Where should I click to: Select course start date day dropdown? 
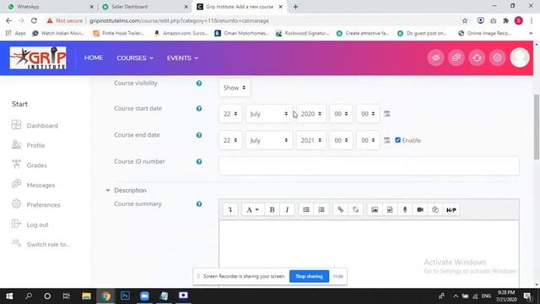pos(230,114)
